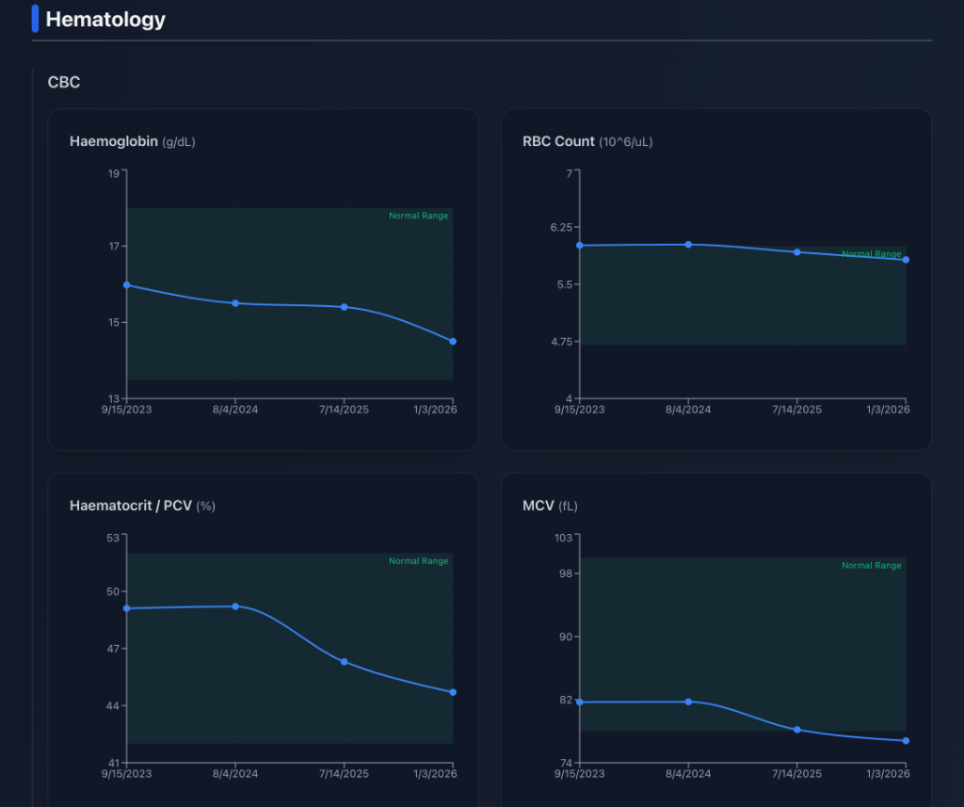Toggle the Normal Range label on MCV chart
The width and height of the screenshot is (964, 807).
tap(871, 565)
